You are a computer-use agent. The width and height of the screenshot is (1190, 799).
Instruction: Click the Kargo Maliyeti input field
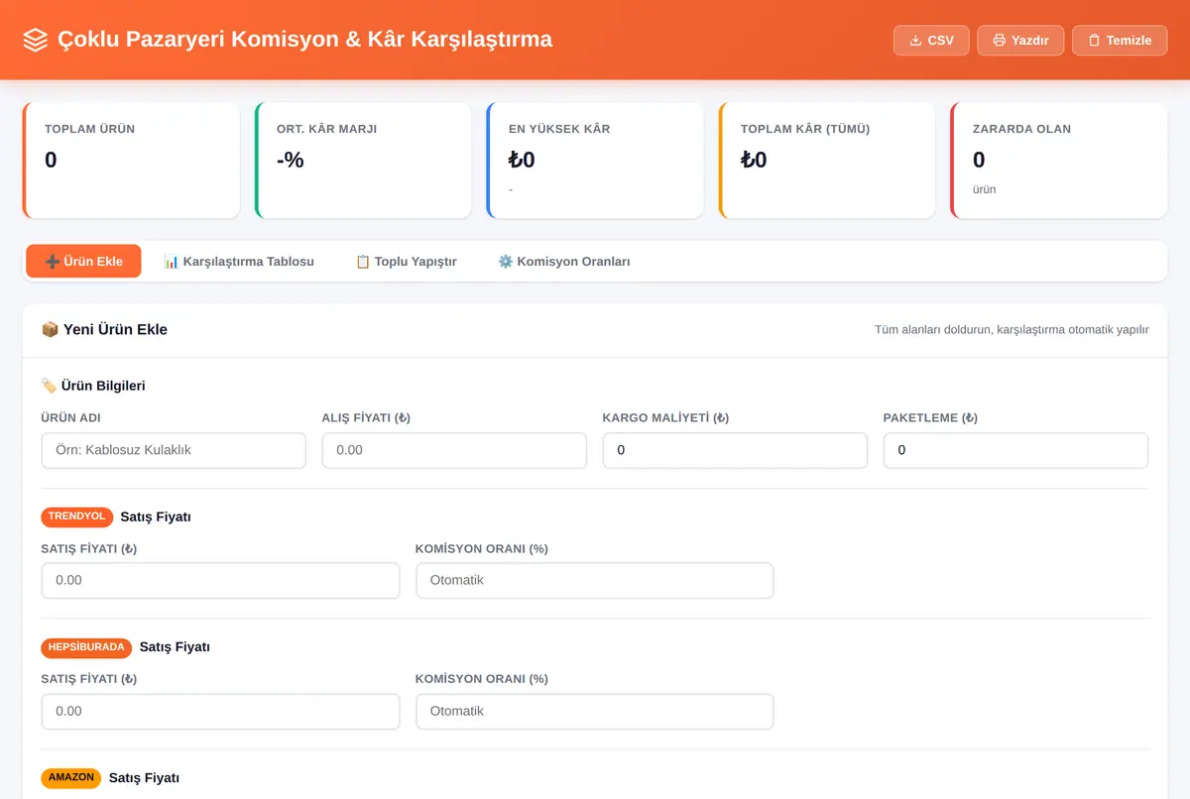[x=735, y=450]
